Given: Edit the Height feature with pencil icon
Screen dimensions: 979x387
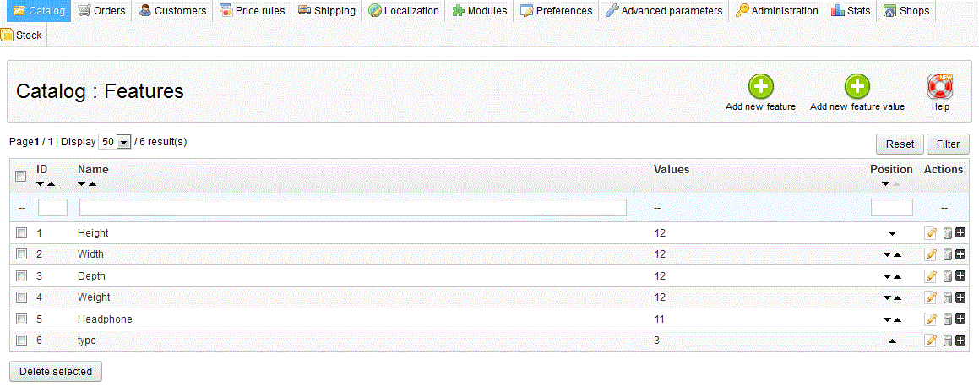Looking at the screenshot, I should 931,232.
